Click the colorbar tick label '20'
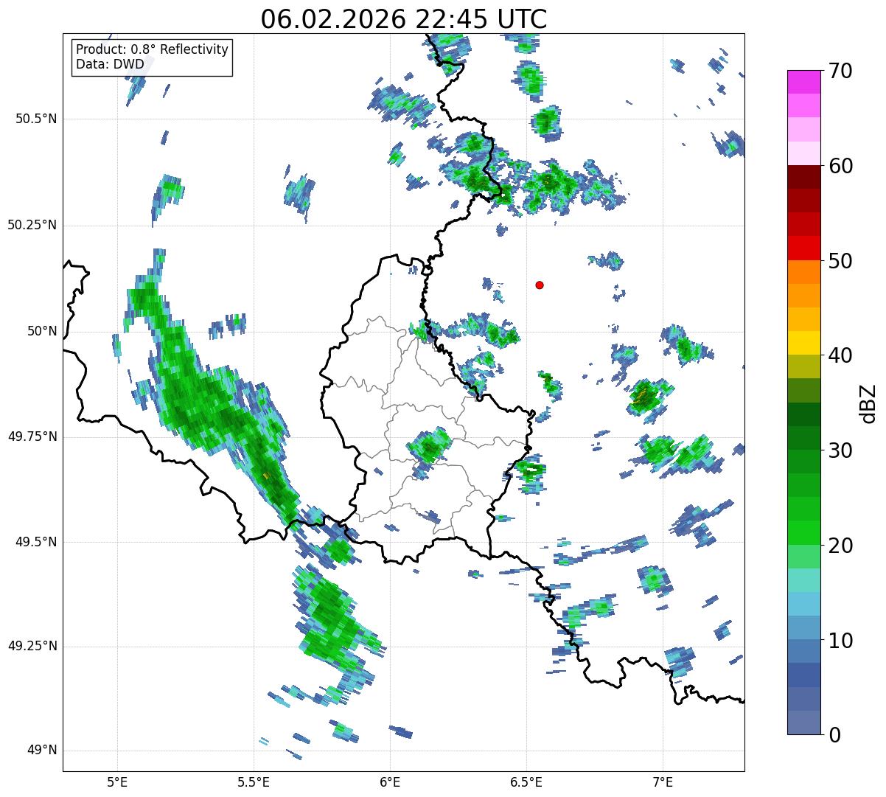 pos(840,546)
